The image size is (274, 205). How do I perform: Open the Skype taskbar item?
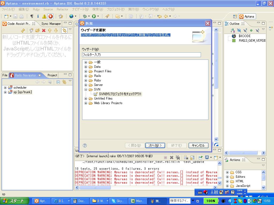119,201
